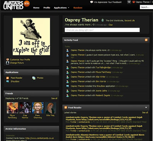This screenshot has height=141, width=153.
Task: Open the Photos application link
Action: 40,78
